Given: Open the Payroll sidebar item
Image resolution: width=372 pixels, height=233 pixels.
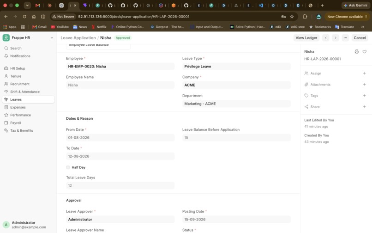Looking at the screenshot, I should point(15,123).
